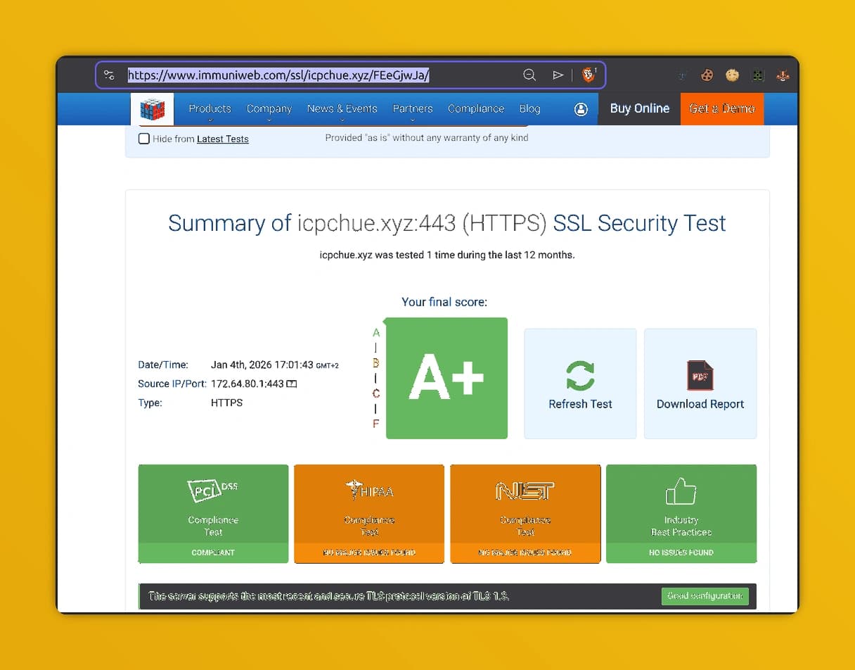Click the Download Report label
855x670 pixels.
tap(700, 404)
